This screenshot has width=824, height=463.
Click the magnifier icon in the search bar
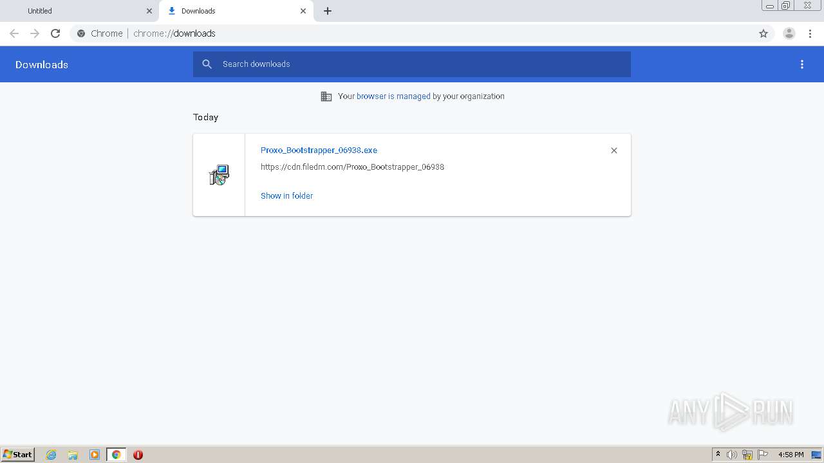coord(207,64)
